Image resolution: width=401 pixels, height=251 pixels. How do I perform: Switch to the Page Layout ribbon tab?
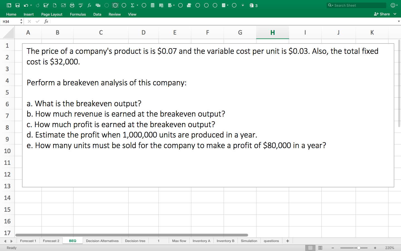click(x=52, y=14)
